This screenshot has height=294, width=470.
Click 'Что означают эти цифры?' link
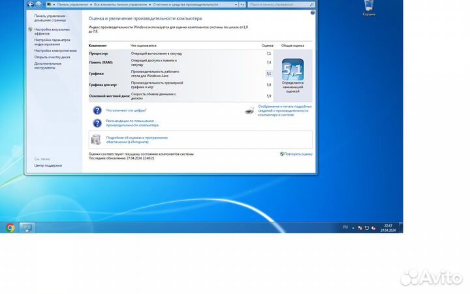click(x=126, y=110)
